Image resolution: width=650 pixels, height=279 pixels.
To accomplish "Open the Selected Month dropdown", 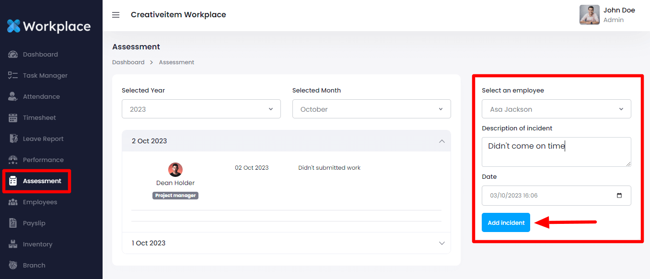I will click(371, 109).
